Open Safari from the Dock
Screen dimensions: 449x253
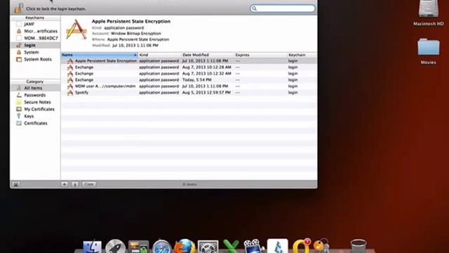tap(162, 247)
